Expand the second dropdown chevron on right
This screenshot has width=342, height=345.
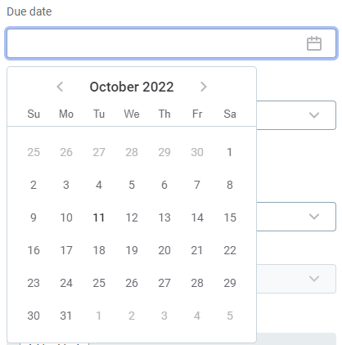[x=314, y=217]
